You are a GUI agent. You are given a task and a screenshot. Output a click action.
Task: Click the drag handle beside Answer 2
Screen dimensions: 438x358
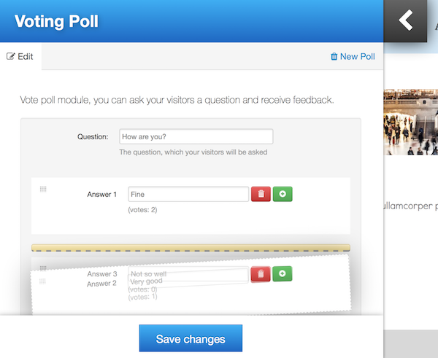[43, 281]
